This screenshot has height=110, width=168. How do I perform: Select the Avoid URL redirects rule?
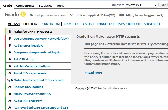[29, 101]
